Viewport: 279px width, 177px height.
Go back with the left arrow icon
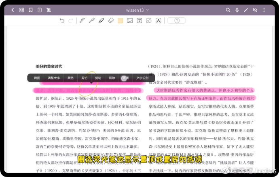(13, 10)
